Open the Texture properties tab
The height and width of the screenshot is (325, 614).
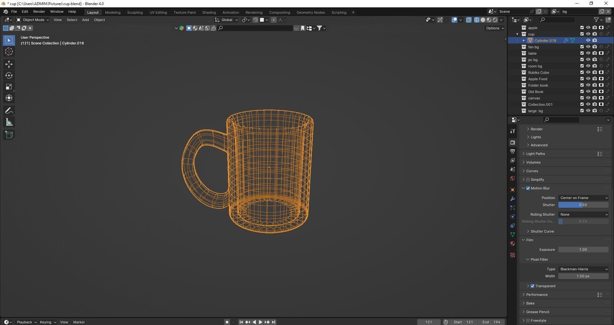click(x=513, y=255)
